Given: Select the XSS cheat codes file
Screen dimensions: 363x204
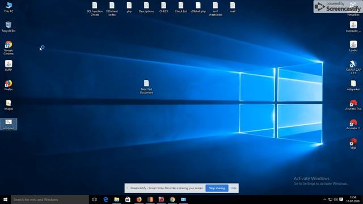Looking at the screenshot, I should 112,9.
